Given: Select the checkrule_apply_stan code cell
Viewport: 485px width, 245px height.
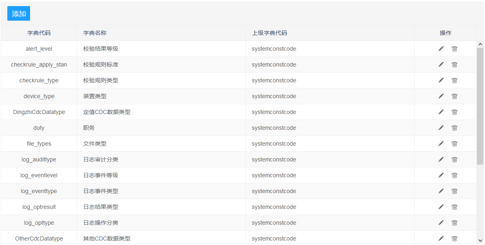Looking at the screenshot, I should coord(39,64).
